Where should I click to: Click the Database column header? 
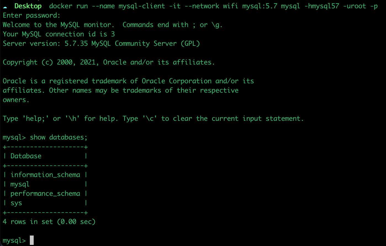[26, 156]
